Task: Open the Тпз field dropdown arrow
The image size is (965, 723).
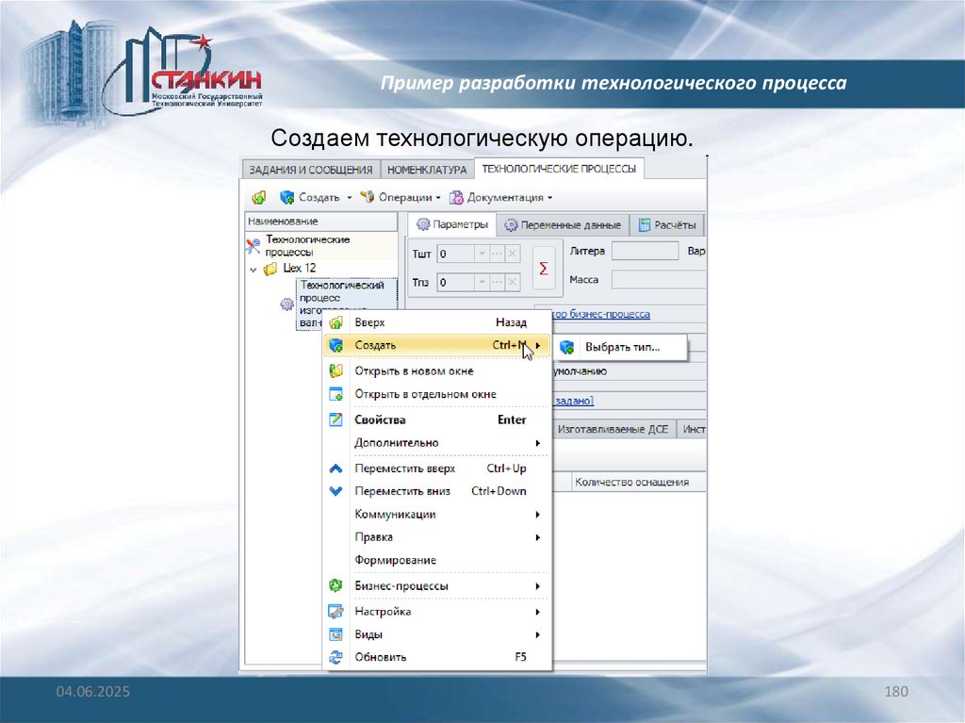Action: click(482, 282)
